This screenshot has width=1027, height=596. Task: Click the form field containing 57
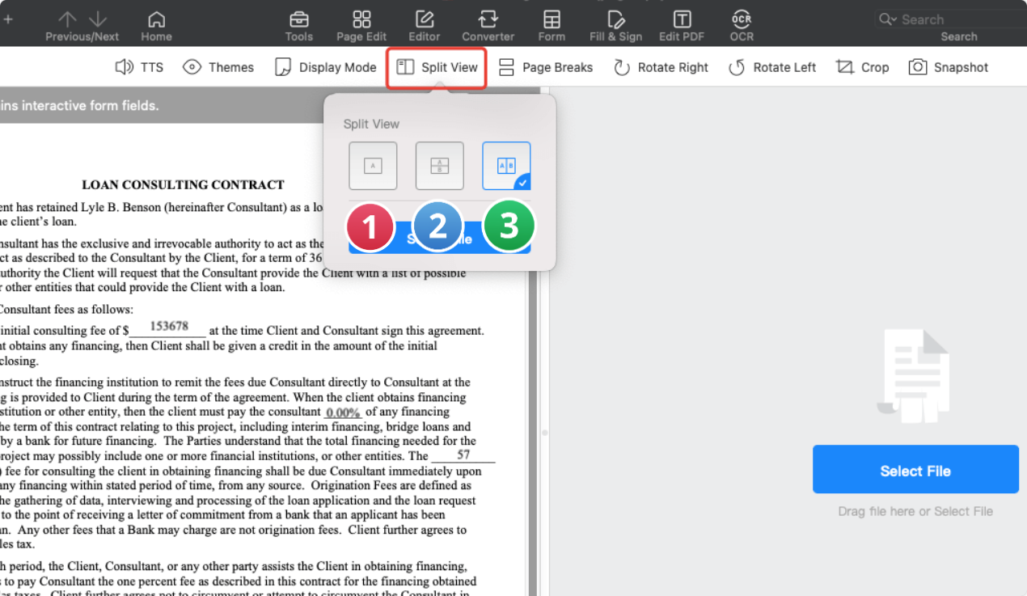click(x=463, y=455)
